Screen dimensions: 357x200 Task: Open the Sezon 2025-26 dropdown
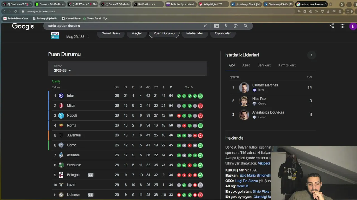[x=62, y=71]
